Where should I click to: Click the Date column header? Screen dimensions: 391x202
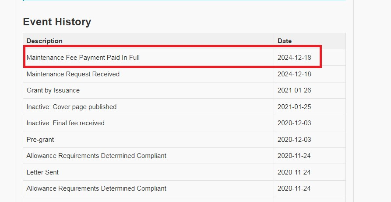[x=285, y=41]
